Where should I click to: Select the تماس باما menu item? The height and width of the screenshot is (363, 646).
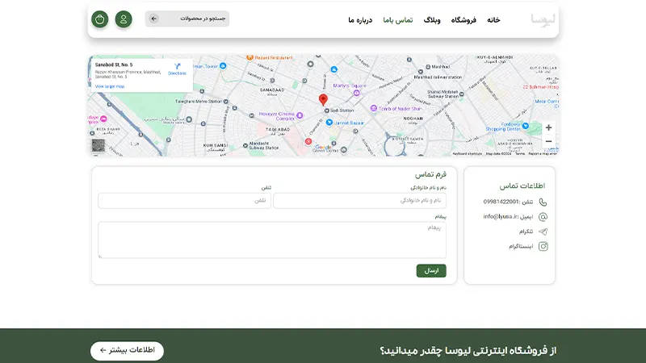pos(397,19)
